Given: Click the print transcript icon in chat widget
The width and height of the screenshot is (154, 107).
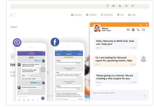Looking at the screenshot, I should pos(133,29).
